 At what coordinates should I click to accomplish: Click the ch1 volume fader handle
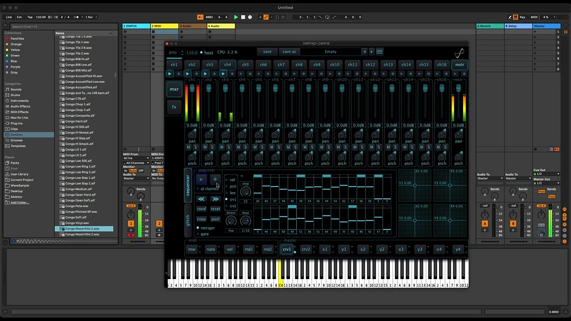tap(192, 89)
